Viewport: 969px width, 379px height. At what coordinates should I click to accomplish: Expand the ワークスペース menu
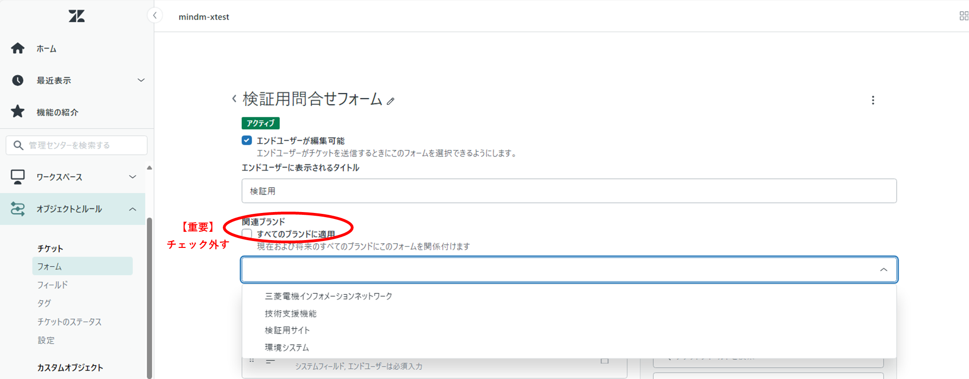[x=133, y=177]
